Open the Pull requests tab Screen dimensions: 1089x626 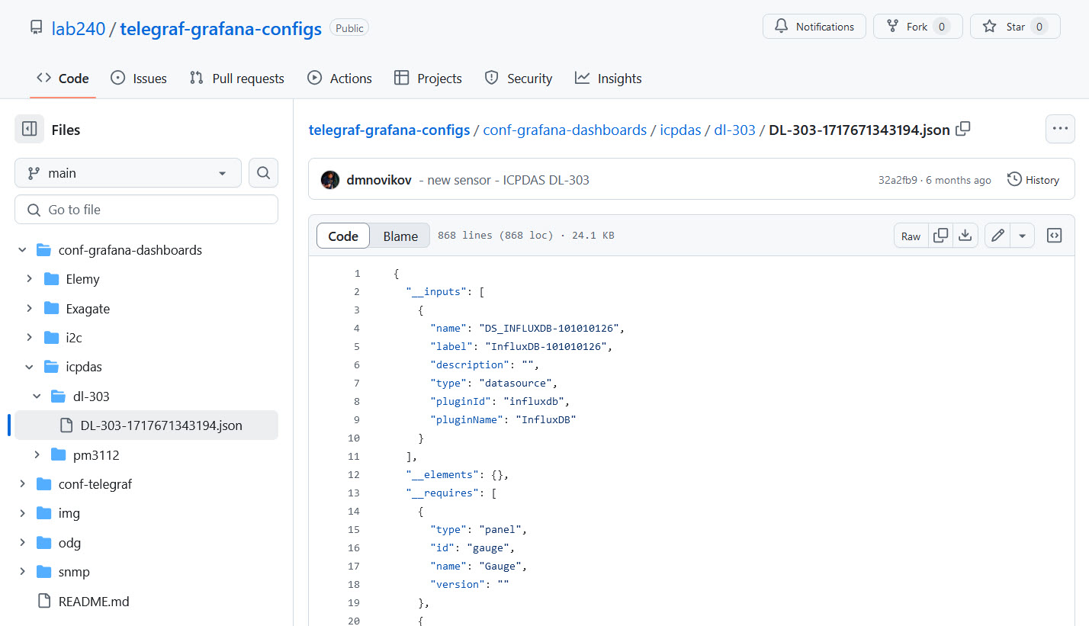pyautogui.click(x=236, y=78)
